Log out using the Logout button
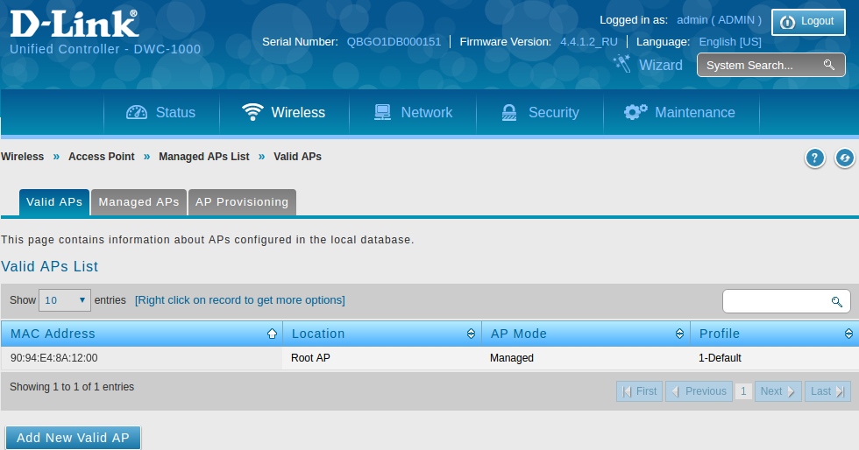The width and height of the screenshot is (859, 450). (808, 22)
